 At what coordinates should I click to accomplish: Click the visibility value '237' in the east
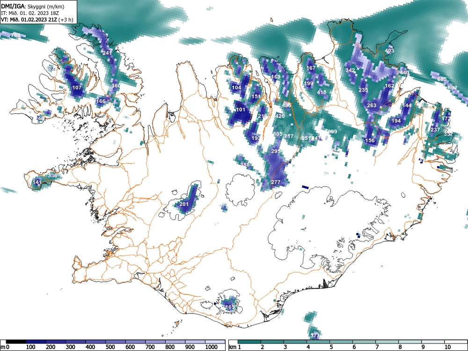pos(435,130)
